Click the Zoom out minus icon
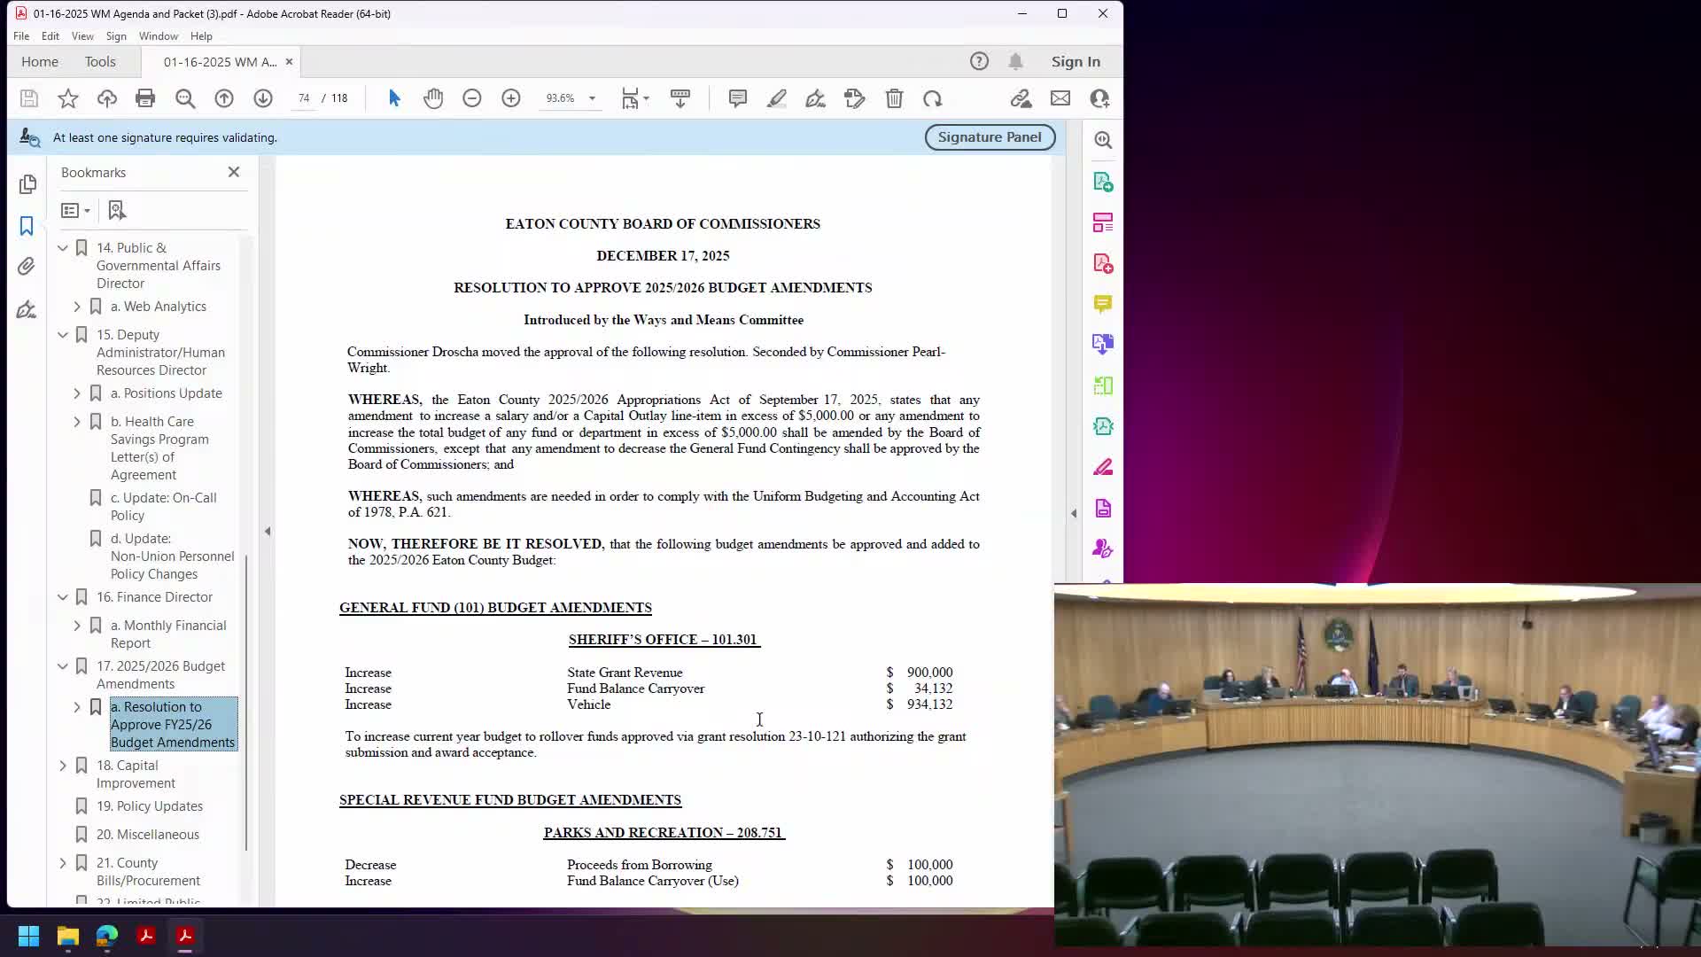Screen dimensions: 1701x957 472,98
